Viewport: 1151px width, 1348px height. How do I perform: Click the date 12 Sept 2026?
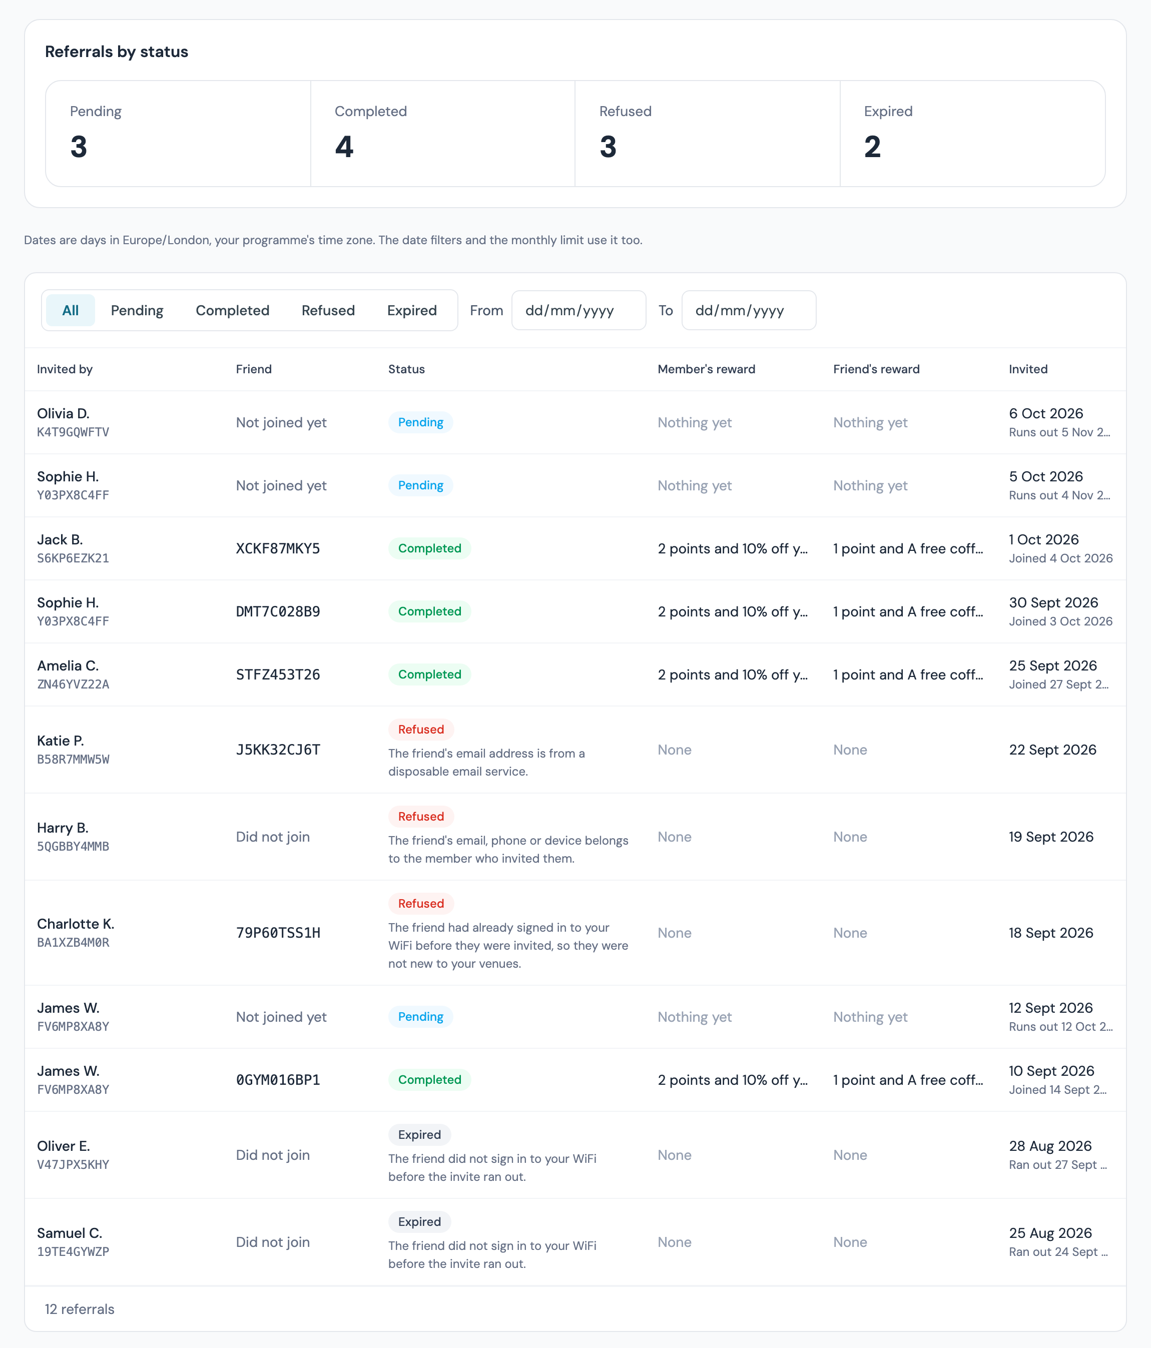tap(1051, 1008)
